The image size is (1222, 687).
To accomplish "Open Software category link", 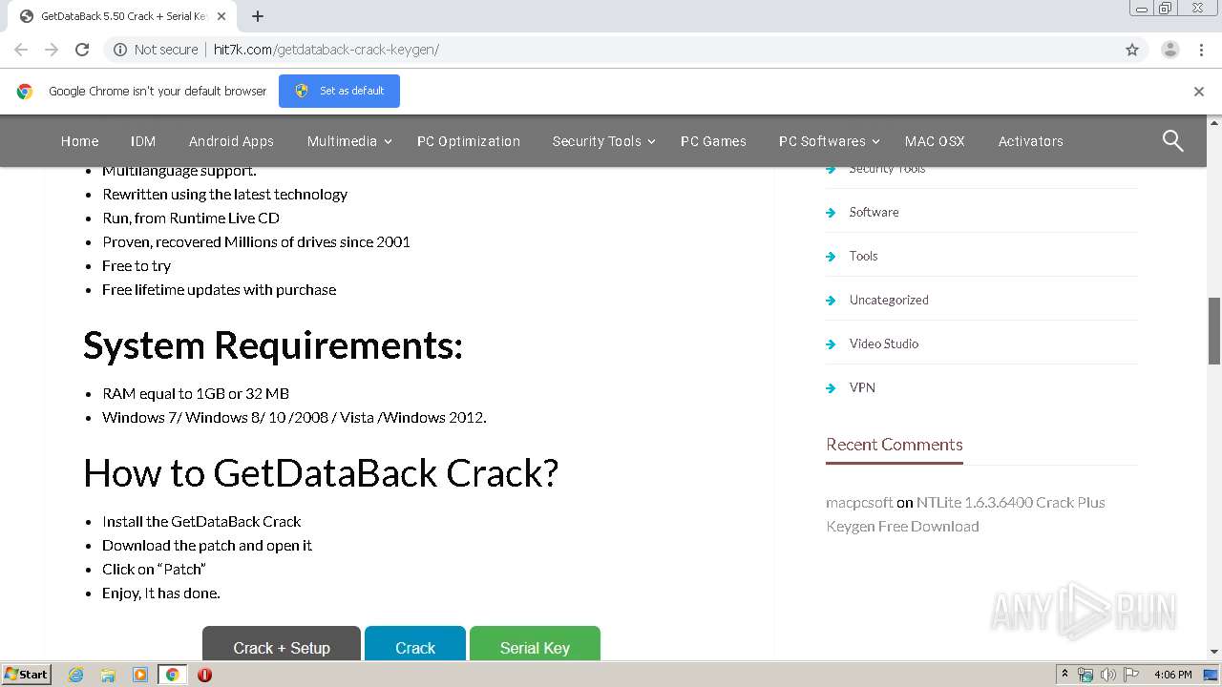I will 874,212.
